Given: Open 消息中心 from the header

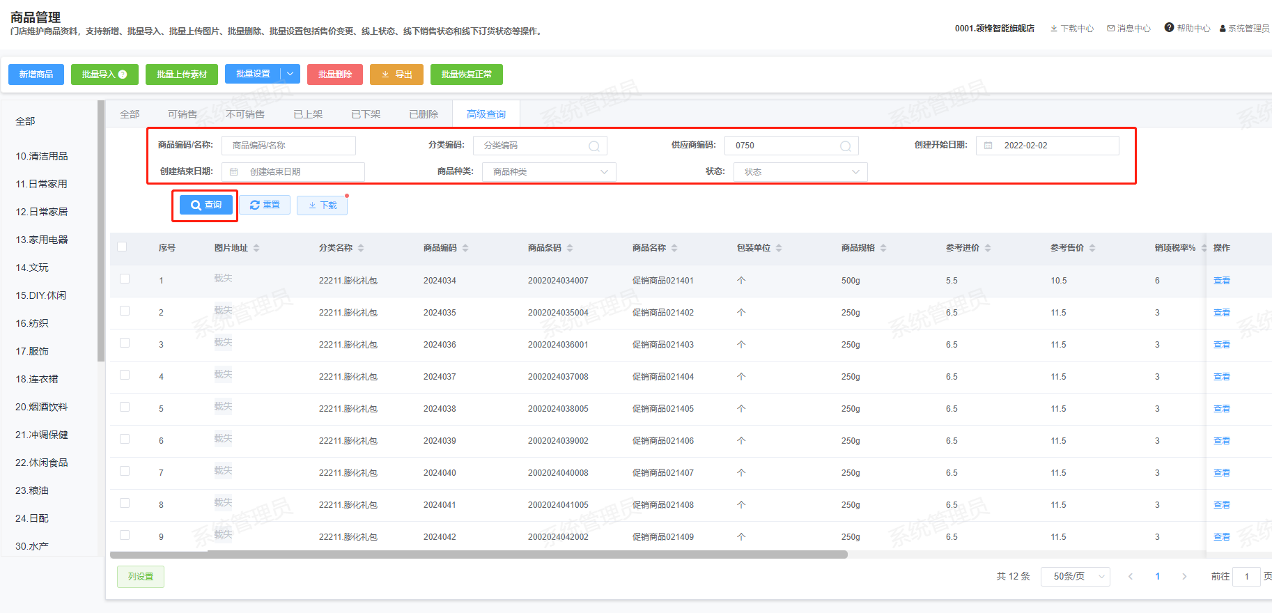Looking at the screenshot, I should pyautogui.click(x=1128, y=29).
